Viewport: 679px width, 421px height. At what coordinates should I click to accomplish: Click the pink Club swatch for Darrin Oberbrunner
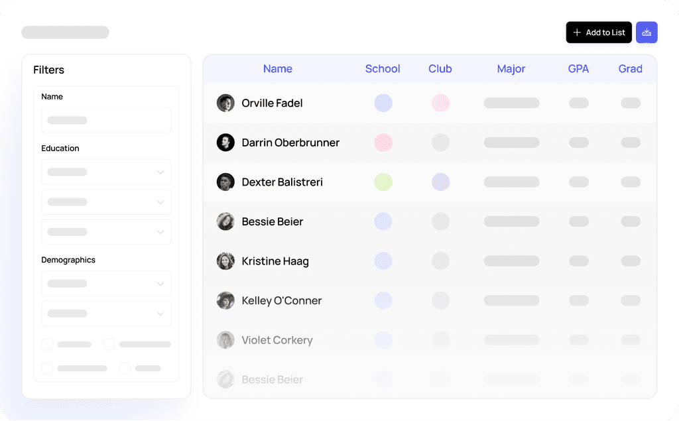383,143
